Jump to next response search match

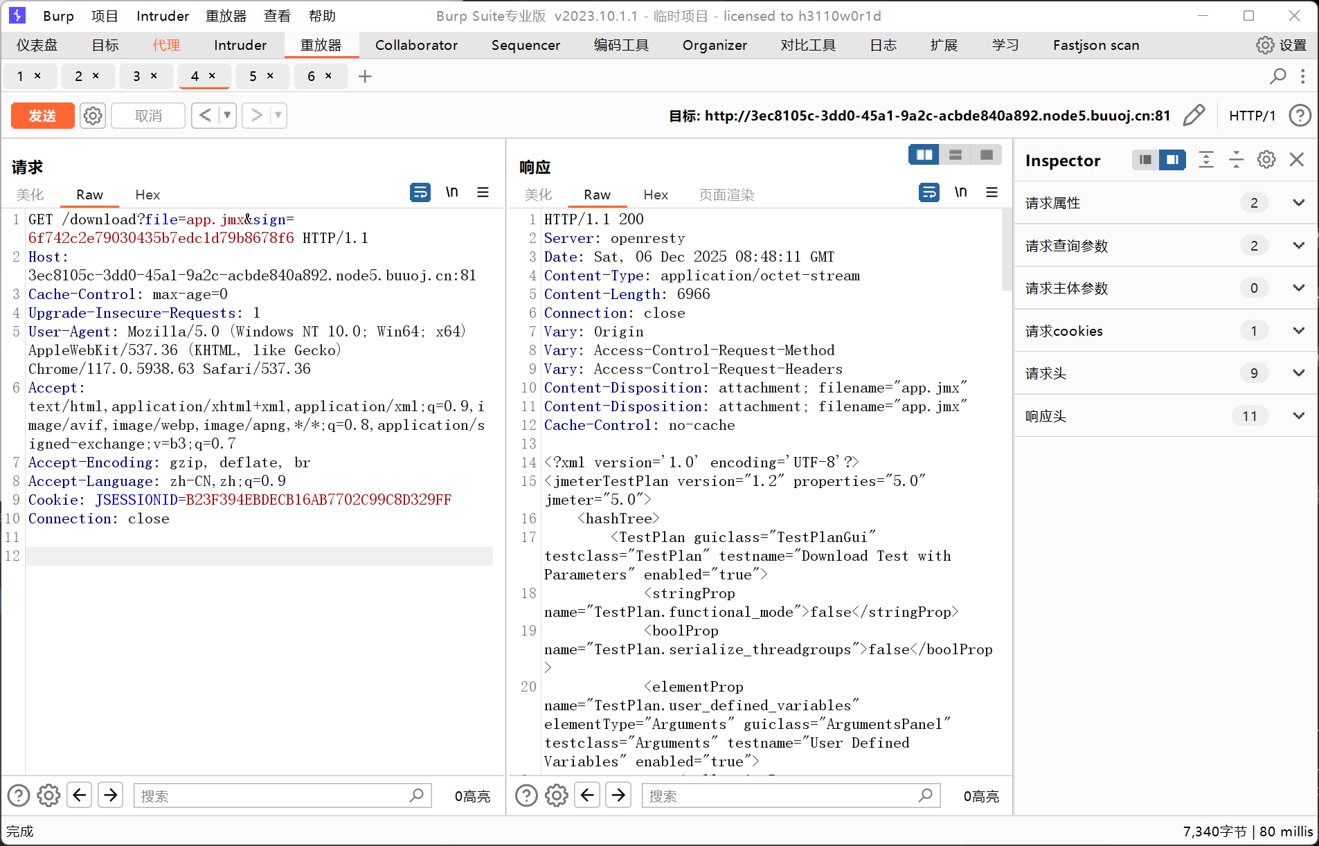619,795
